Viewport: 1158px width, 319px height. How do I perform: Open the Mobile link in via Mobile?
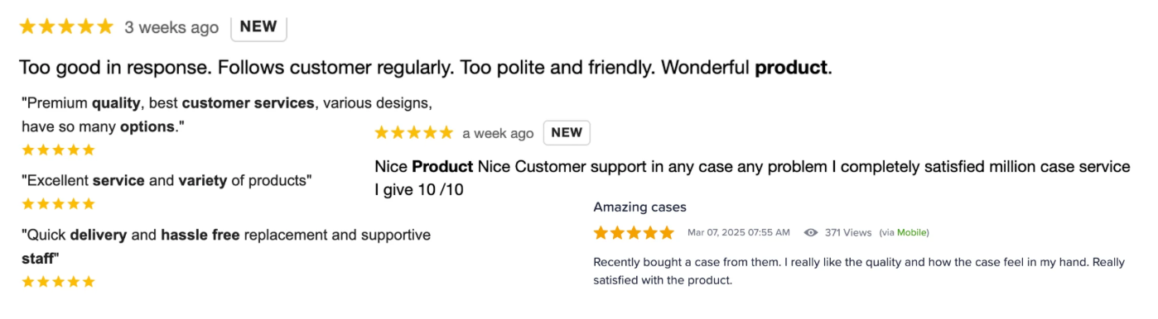pos(911,232)
